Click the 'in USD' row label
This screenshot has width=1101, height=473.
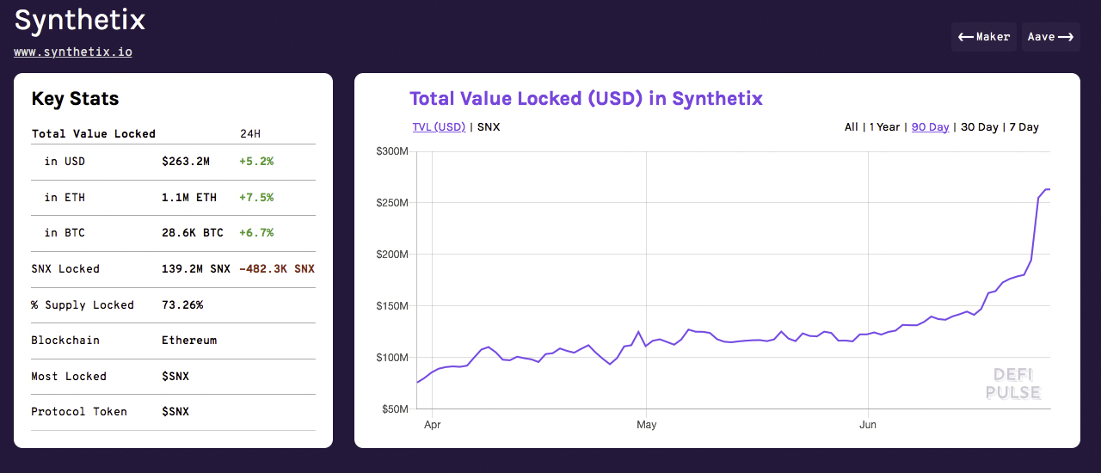(x=65, y=162)
